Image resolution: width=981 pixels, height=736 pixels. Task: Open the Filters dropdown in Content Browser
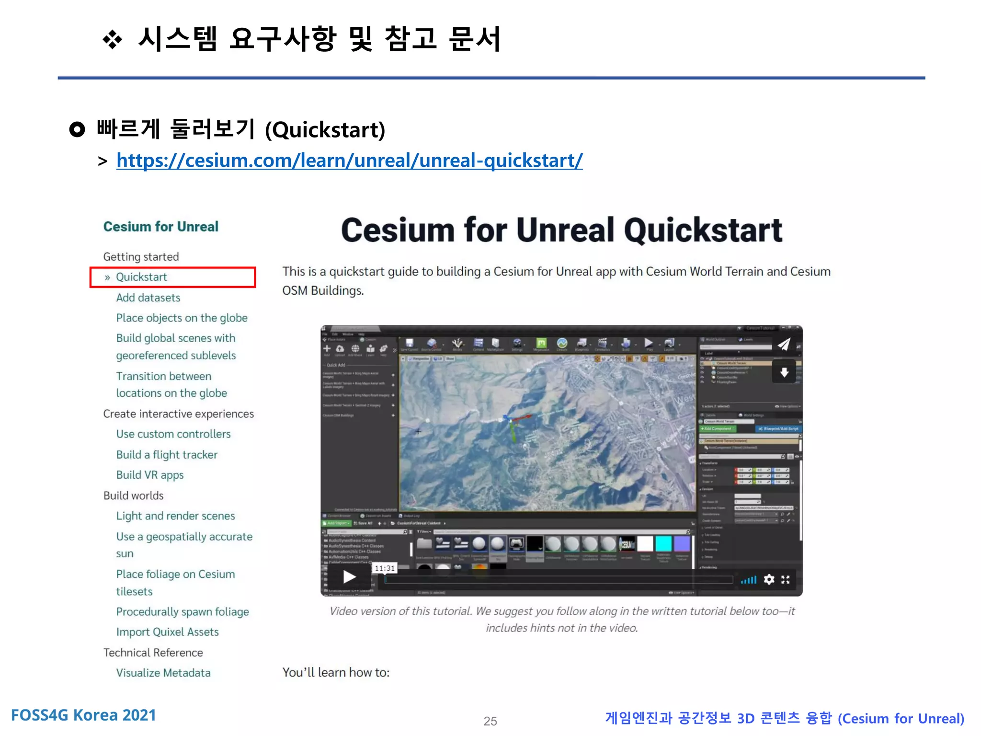(424, 531)
